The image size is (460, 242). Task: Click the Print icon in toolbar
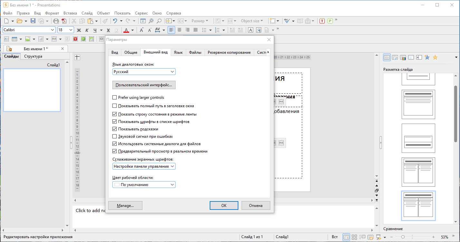[56, 21]
